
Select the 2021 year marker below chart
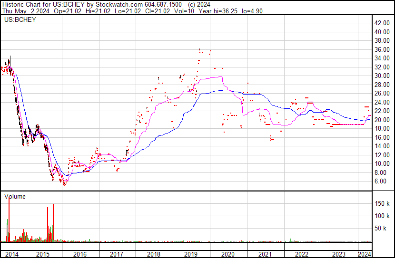(265, 254)
